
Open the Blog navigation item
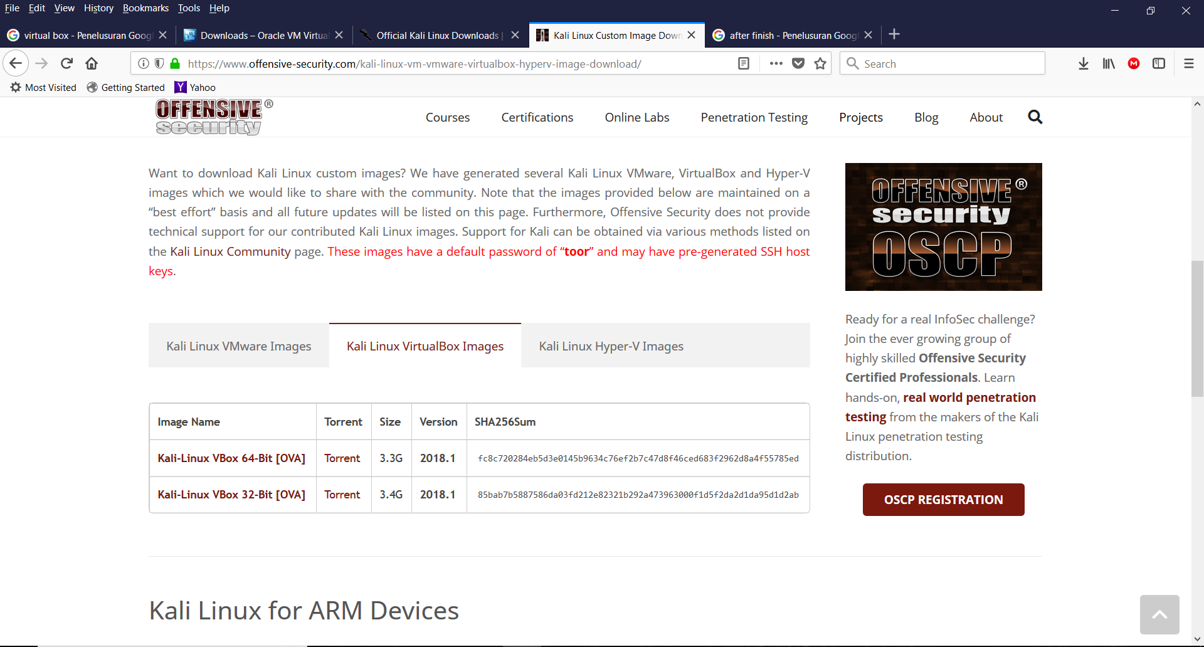[926, 117]
